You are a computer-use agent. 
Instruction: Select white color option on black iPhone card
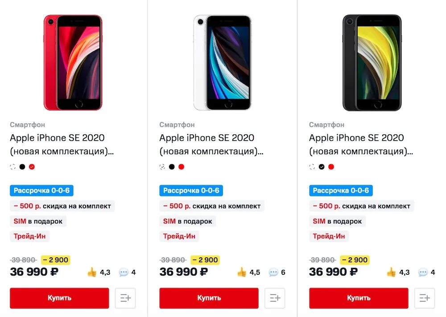312,167
